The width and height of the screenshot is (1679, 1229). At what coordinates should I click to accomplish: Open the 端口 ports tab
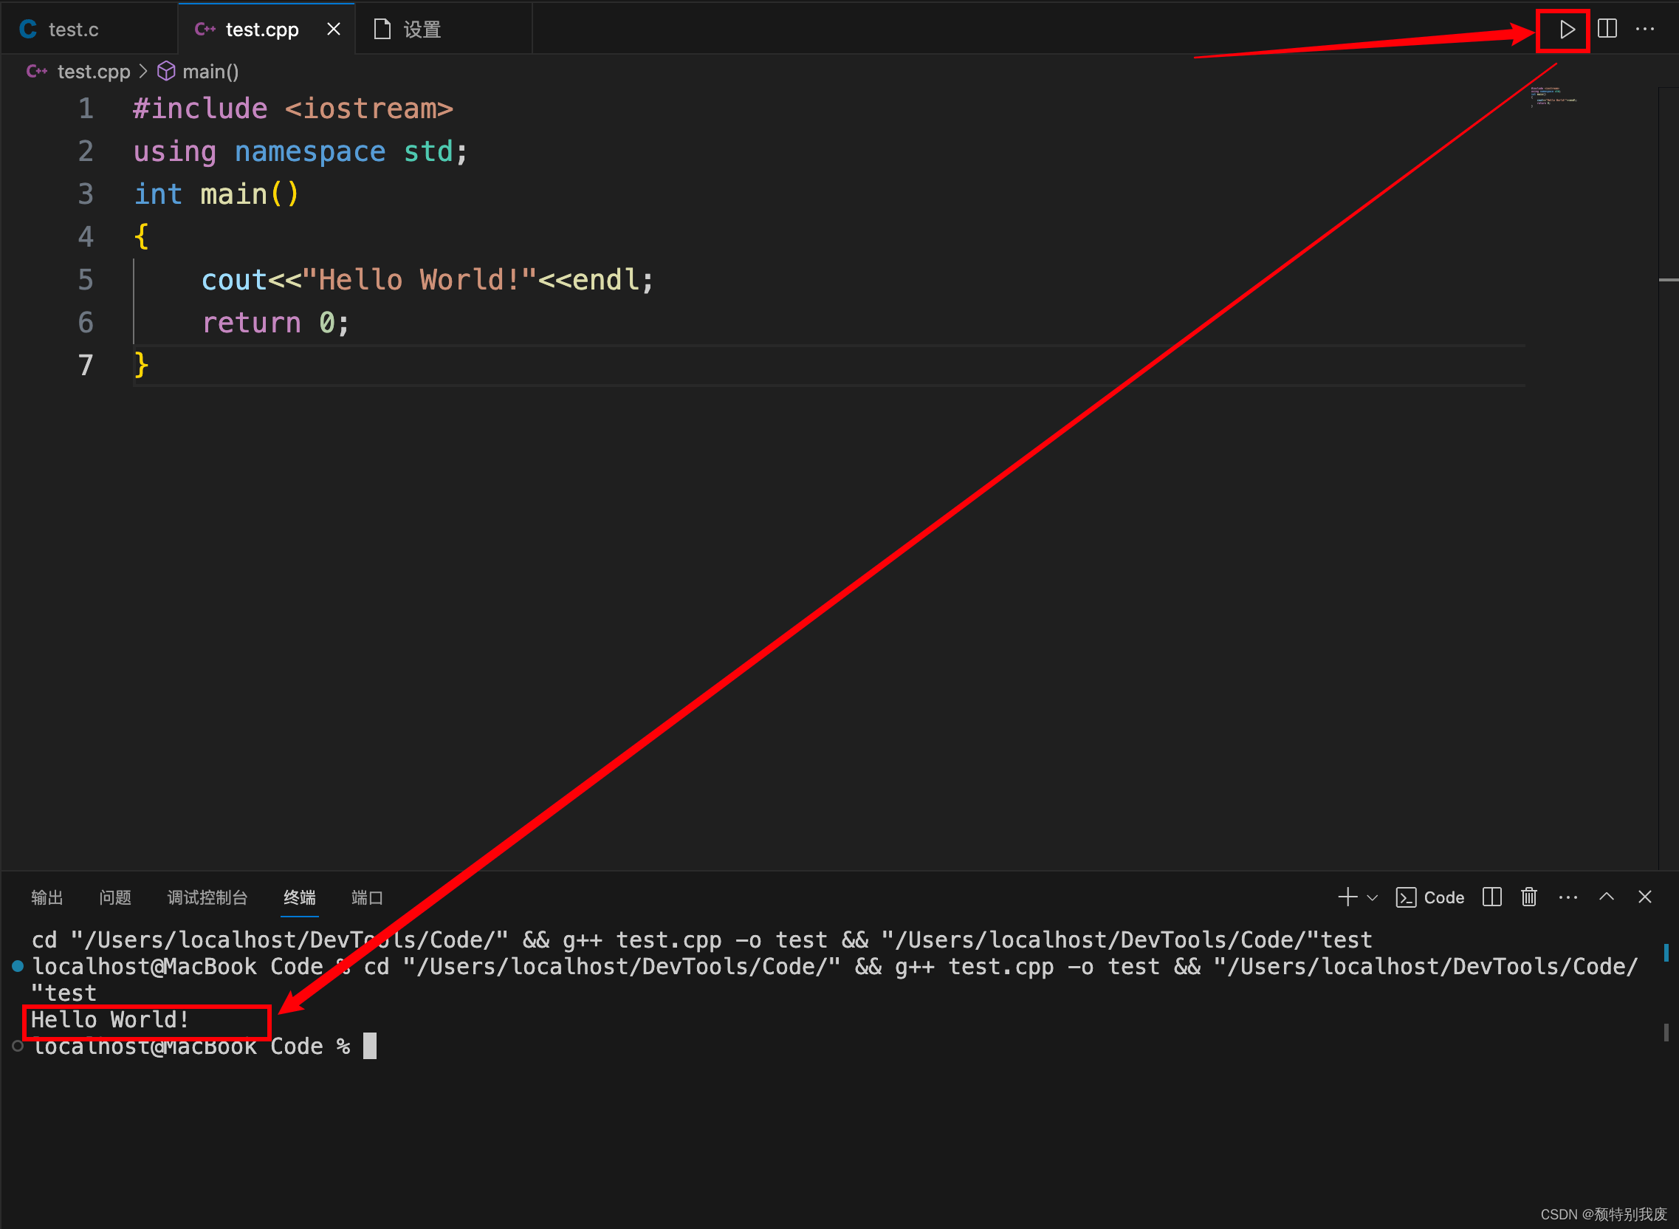tap(368, 897)
